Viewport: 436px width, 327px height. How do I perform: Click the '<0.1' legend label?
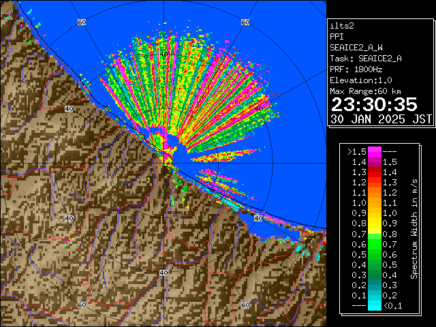click(x=392, y=306)
